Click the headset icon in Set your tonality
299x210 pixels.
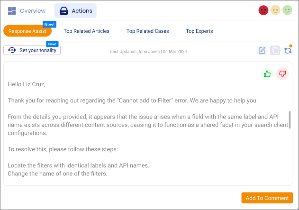pyautogui.click(x=12, y=50)
